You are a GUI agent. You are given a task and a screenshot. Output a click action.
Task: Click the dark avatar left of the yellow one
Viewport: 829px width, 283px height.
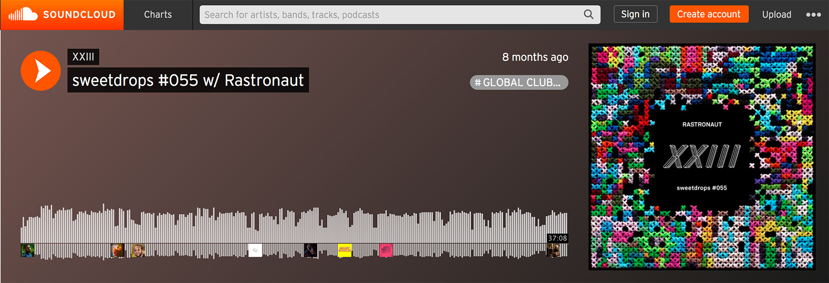coord(310,250)
